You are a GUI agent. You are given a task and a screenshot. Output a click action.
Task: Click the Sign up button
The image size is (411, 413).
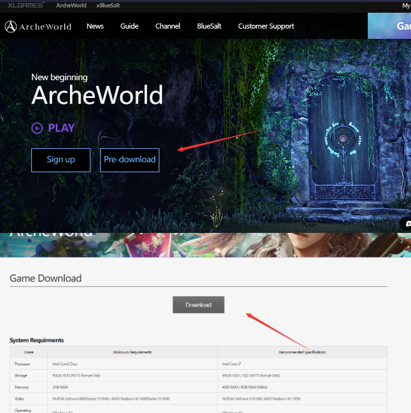[61, 160]
